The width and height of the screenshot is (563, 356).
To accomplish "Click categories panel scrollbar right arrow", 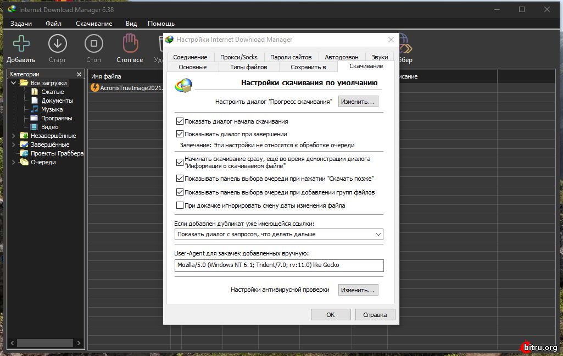I will (x=79, y=343).
